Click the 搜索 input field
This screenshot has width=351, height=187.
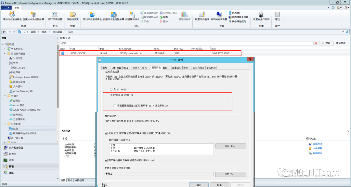[x=187, y=43]
